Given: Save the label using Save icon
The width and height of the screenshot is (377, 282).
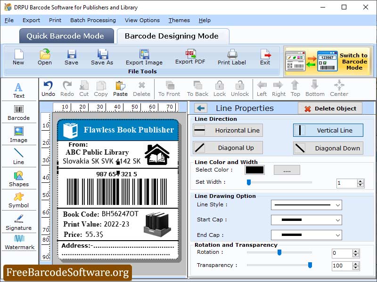Looking at the screenshot, I should [72, 57].
